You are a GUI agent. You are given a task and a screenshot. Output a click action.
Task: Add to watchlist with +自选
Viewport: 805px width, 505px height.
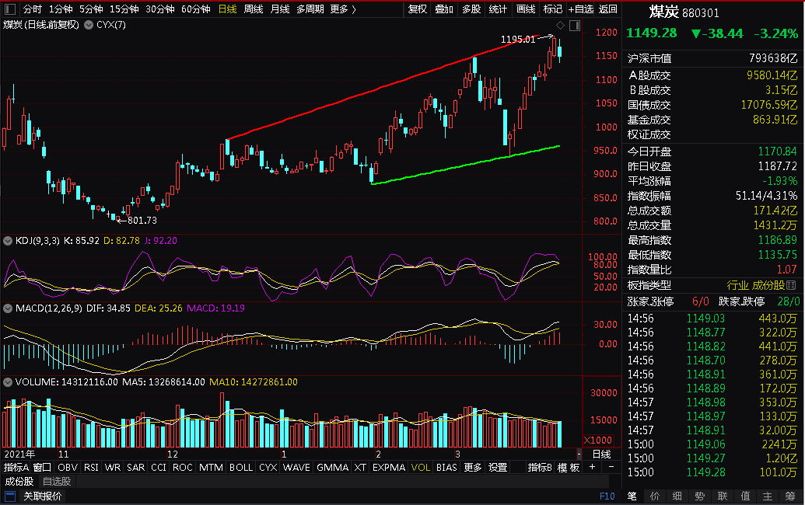[581, 9]
